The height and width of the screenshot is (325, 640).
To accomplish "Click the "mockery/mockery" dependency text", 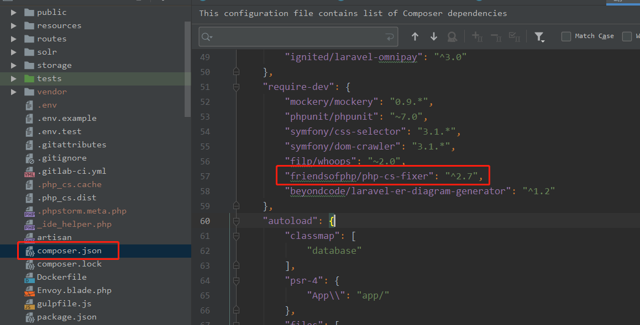I will click(332, 102).
